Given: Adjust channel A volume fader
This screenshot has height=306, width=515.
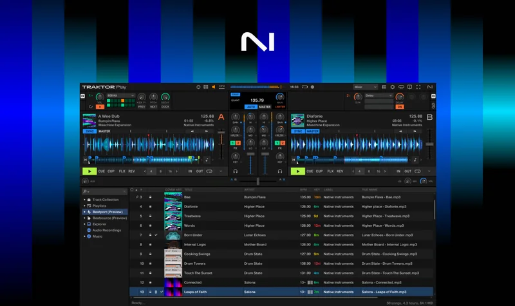Looking at the screenshot, I should pos(250,154).
